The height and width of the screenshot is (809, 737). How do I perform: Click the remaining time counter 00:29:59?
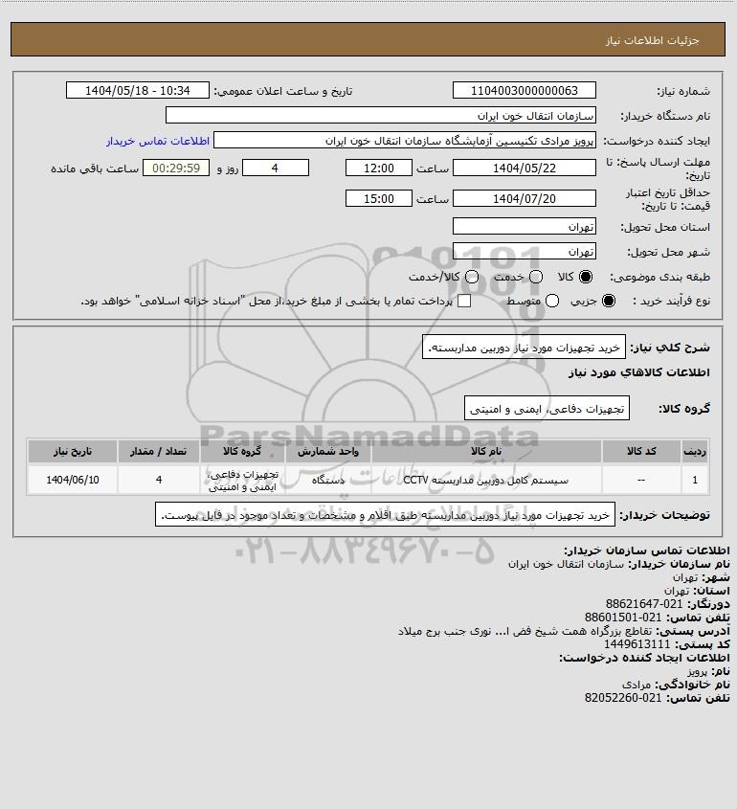(x=176, y=169)
